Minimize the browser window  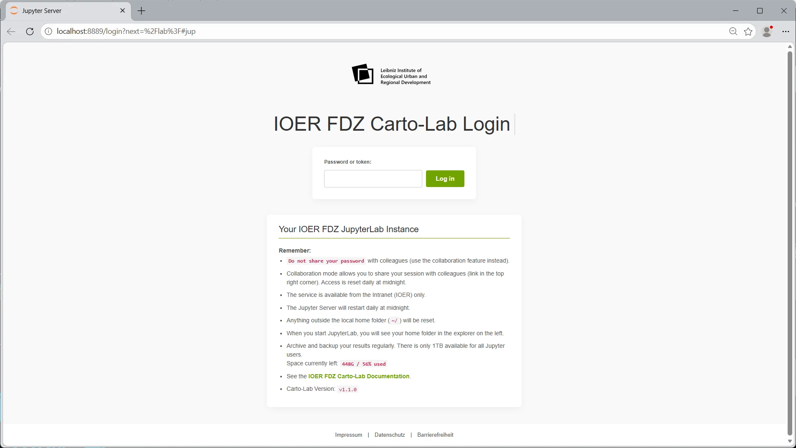pos(735,11)
